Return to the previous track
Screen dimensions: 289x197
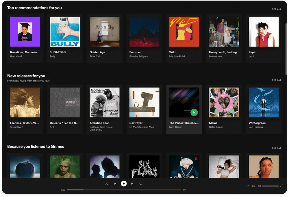coord(115,183)
